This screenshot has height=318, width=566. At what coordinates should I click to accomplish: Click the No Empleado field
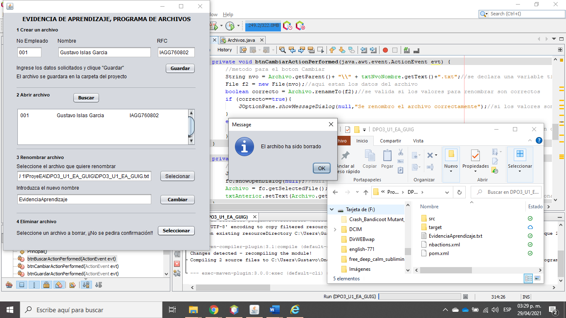pyautogui.click(x=29, y=52)
